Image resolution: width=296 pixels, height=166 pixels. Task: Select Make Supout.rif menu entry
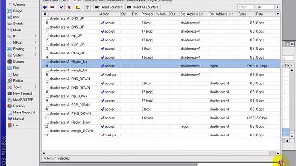click(24, 113)
